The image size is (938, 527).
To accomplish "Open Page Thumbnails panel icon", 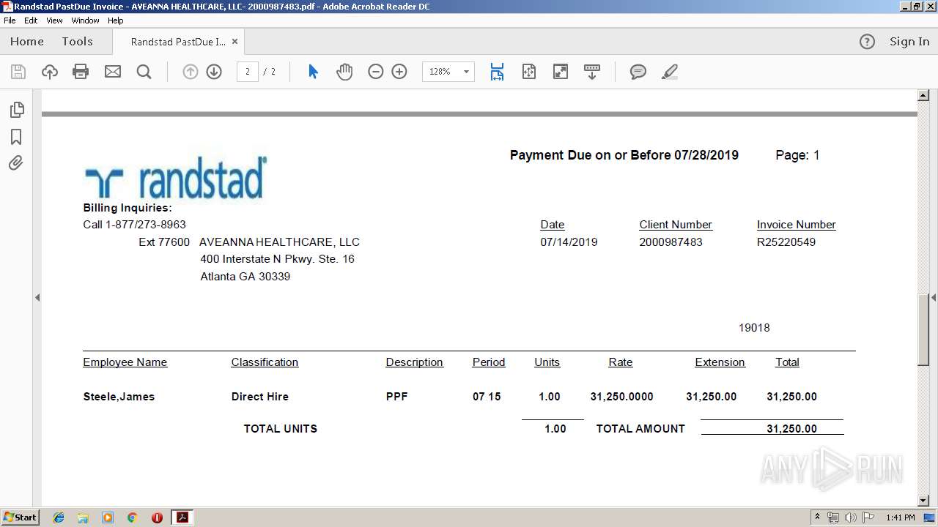I will click(x=16, y=110).
